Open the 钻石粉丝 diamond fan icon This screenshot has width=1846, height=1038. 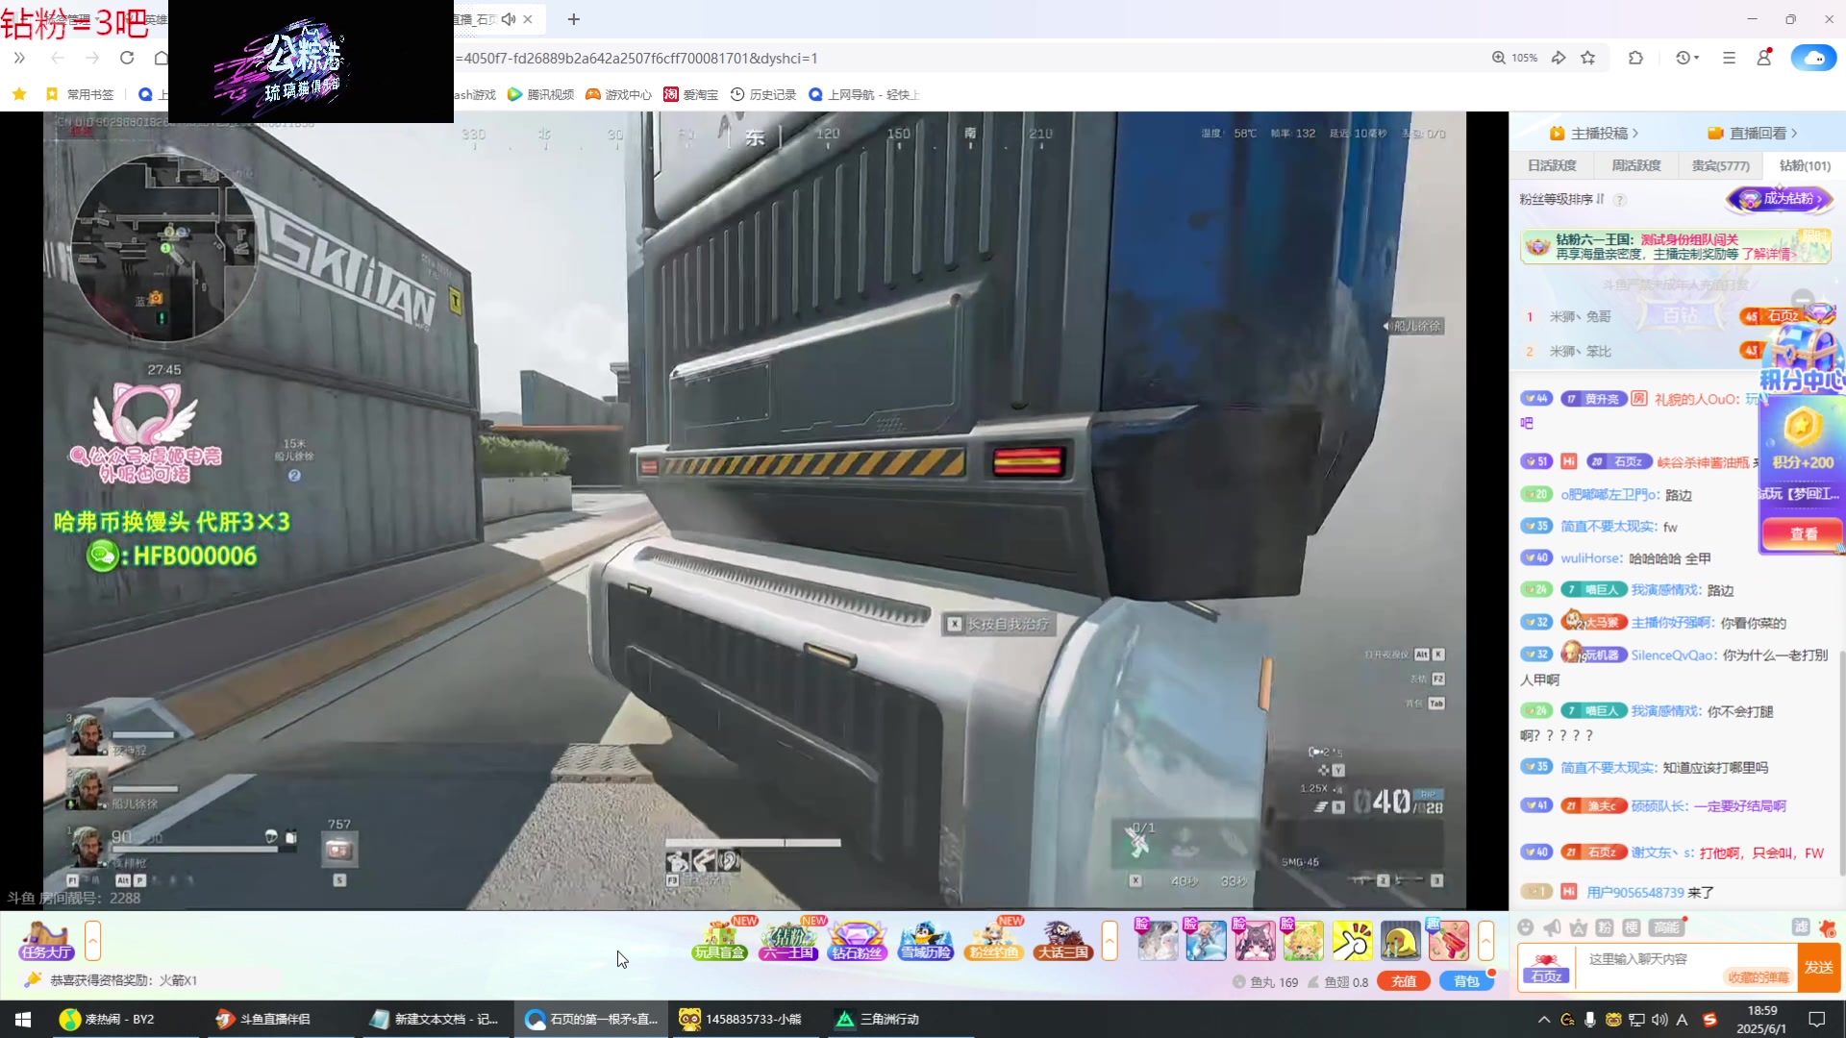[x=857, y=940]
